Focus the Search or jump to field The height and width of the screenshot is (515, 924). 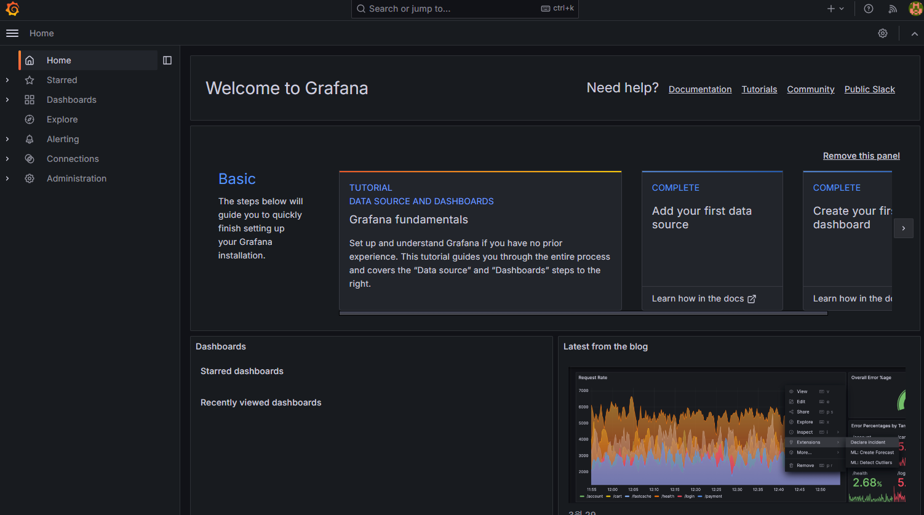(464, 9)
